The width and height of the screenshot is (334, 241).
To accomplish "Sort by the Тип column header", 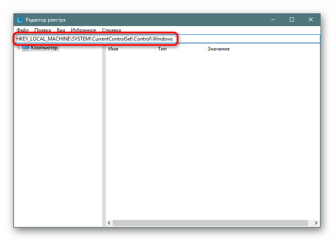I will click(x=162, y=49).
